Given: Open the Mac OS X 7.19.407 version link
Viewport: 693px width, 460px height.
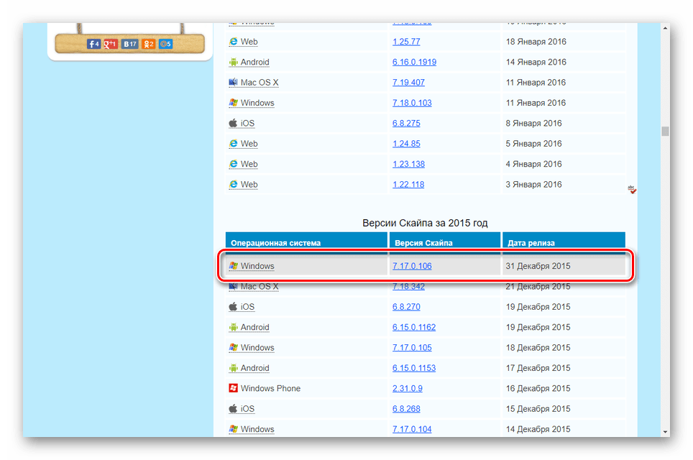Looking at the screenshot, I should (x=408, y=83).
